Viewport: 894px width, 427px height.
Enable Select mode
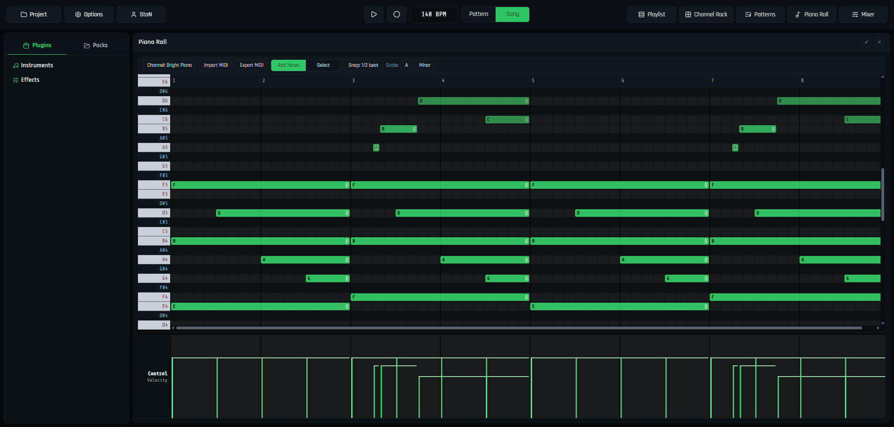323,65
